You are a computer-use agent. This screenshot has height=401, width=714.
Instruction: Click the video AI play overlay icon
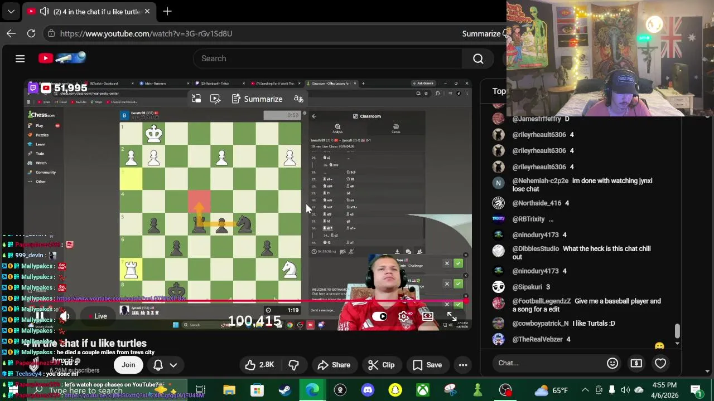pos(215,99)
